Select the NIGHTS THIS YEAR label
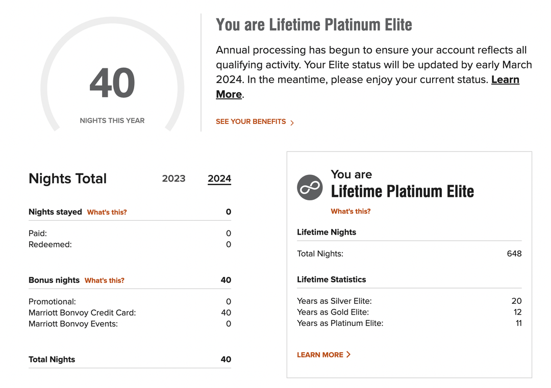 point(112,120)
